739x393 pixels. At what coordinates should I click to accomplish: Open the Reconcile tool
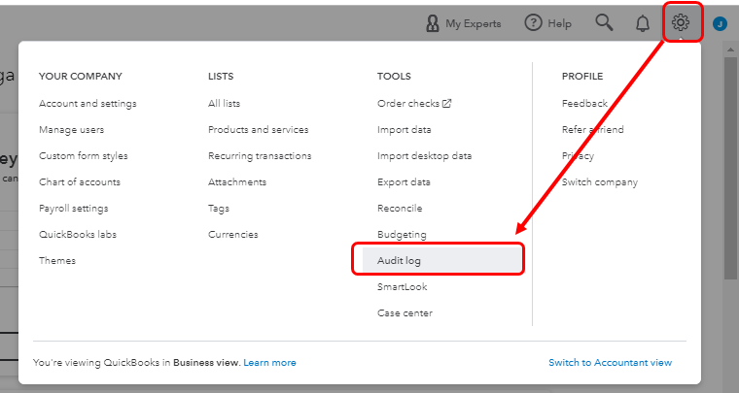click(400, 208)
